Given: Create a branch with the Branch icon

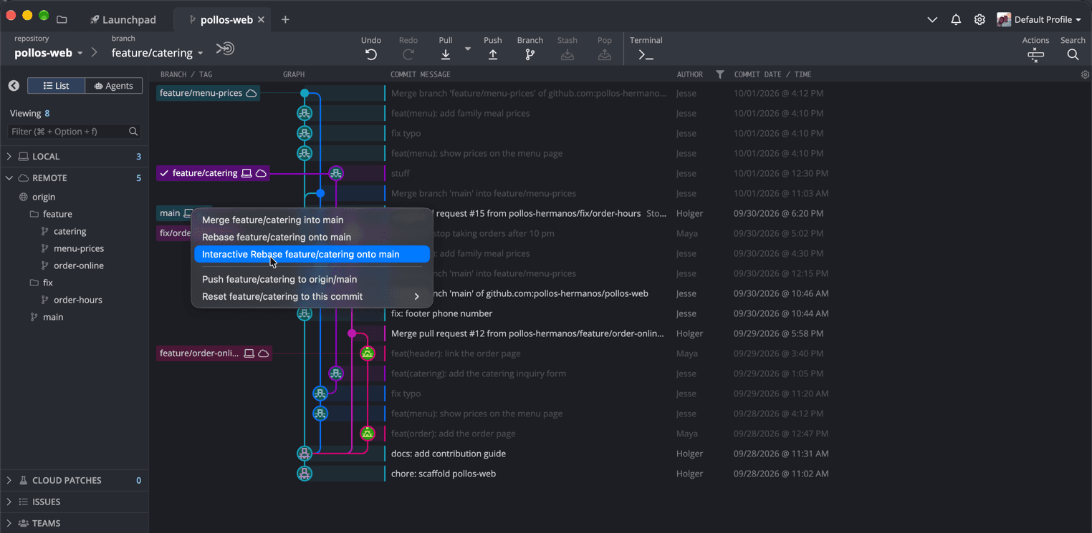Looking at the screenshot, I should coord(530,54).
